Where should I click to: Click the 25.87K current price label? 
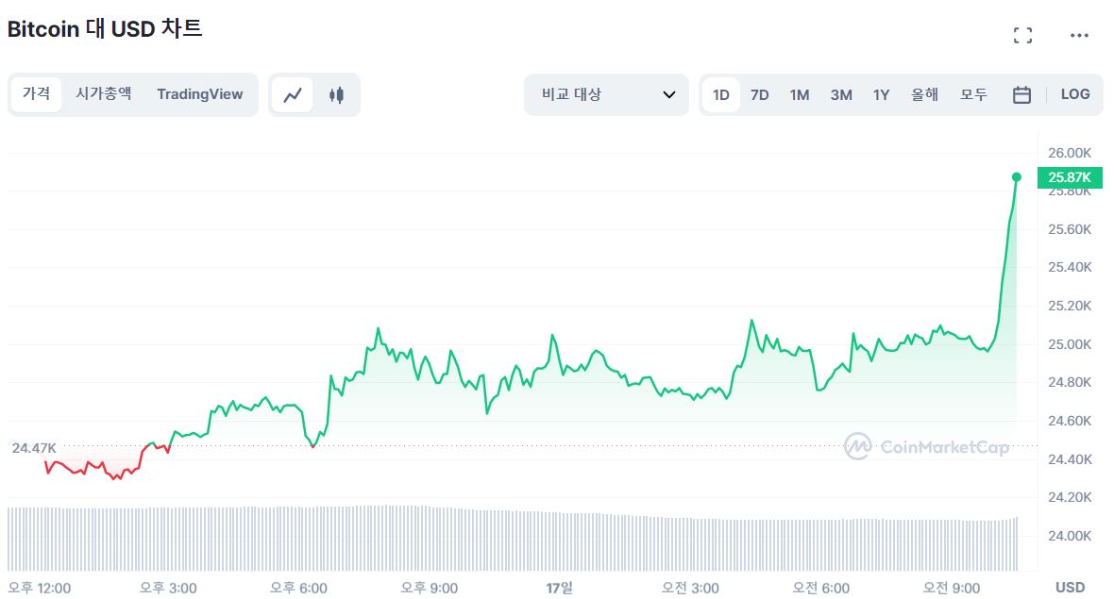[x=1069, y=176]
